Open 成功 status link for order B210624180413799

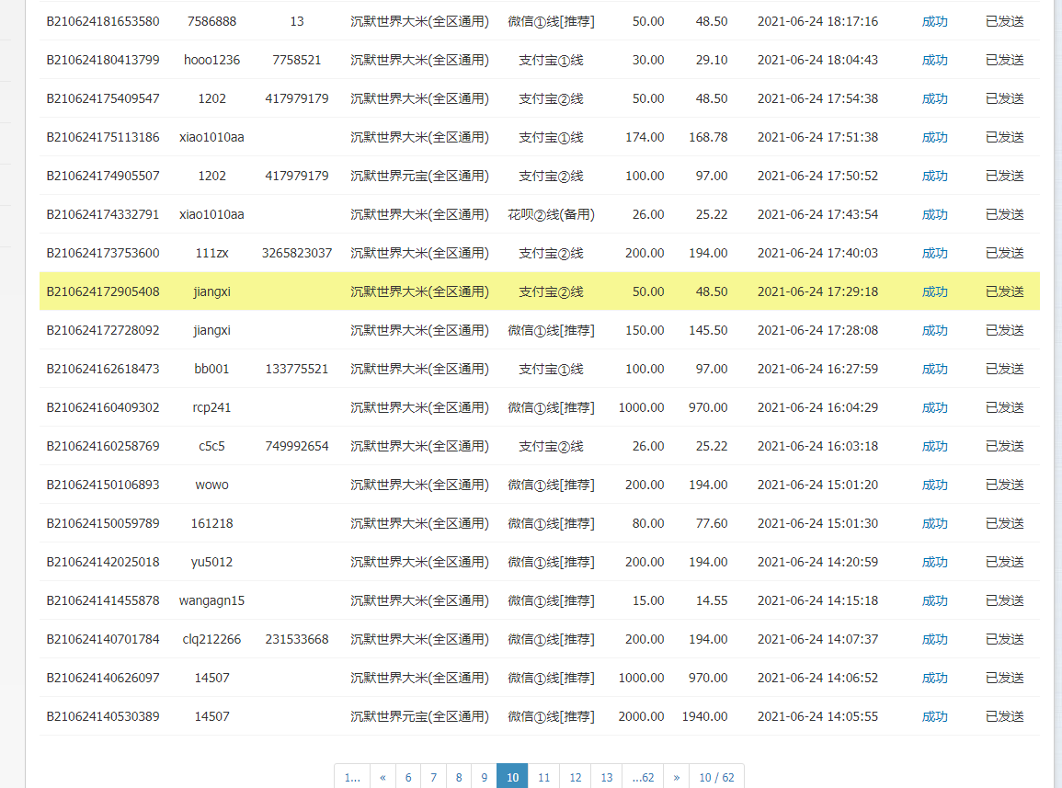935,61
